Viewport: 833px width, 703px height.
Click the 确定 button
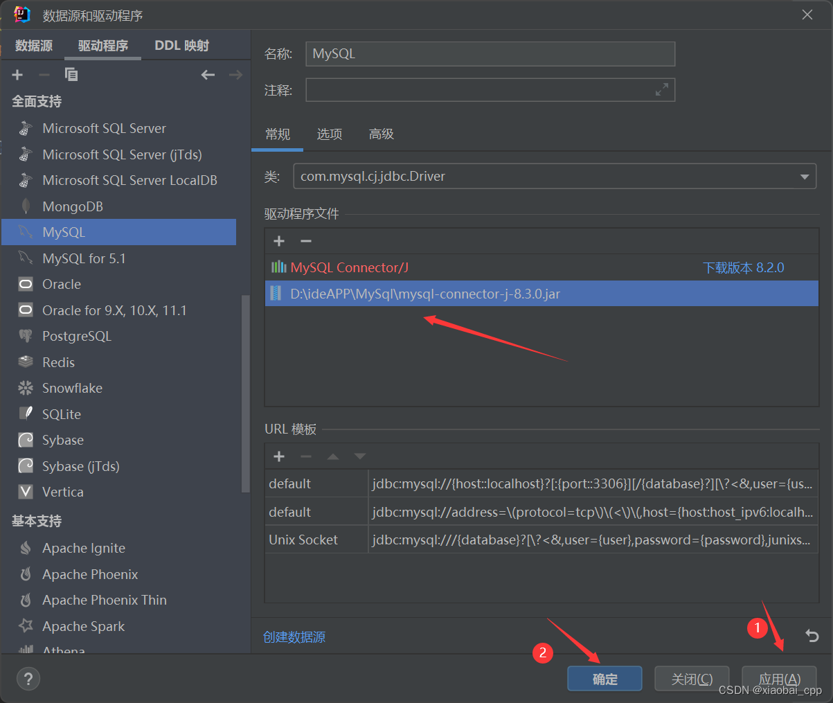pyautogui.click(x=604, y=679)
